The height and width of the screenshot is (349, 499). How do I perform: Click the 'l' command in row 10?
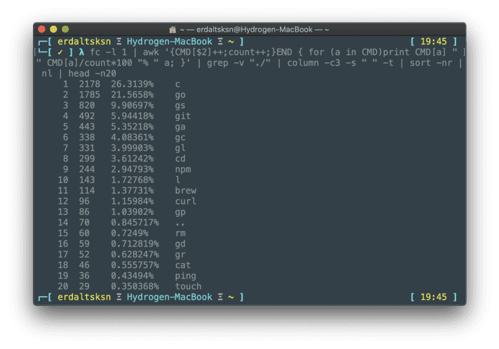pyautogui.click(x=178, y=180)
